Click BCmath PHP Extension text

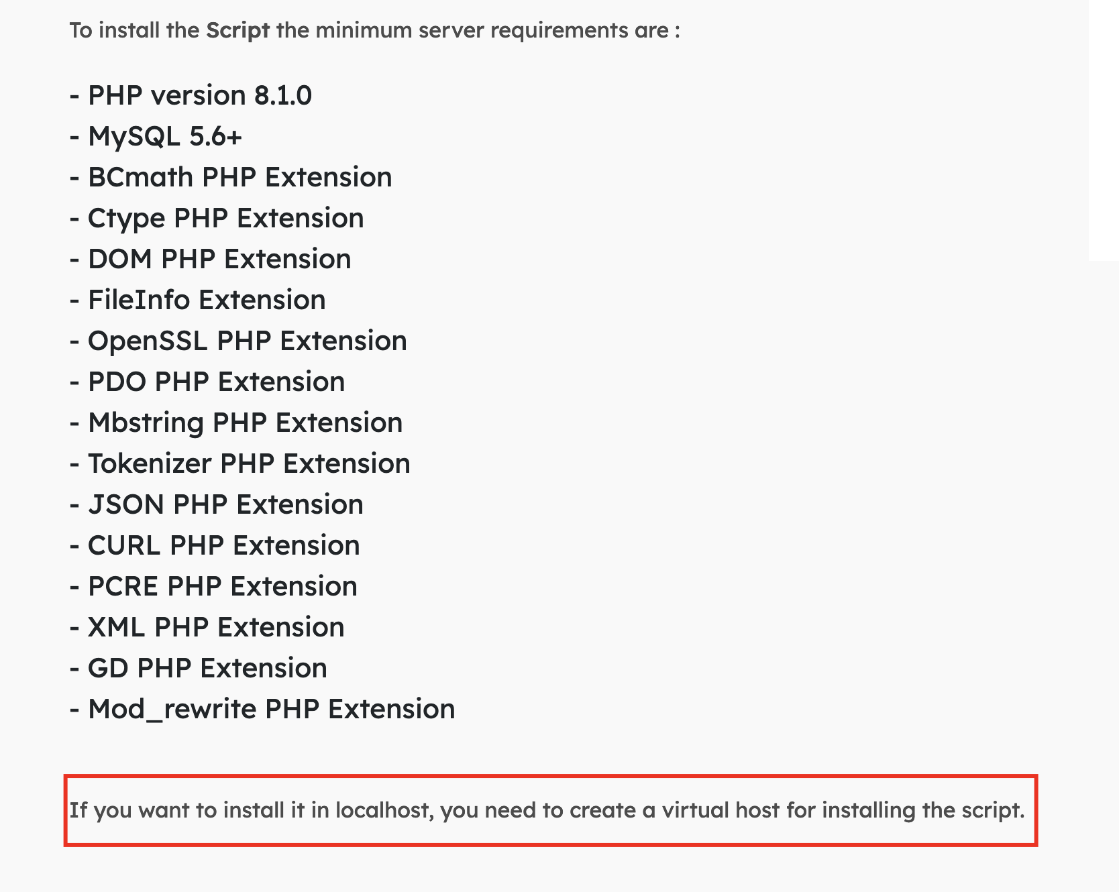tap(231, 177)
